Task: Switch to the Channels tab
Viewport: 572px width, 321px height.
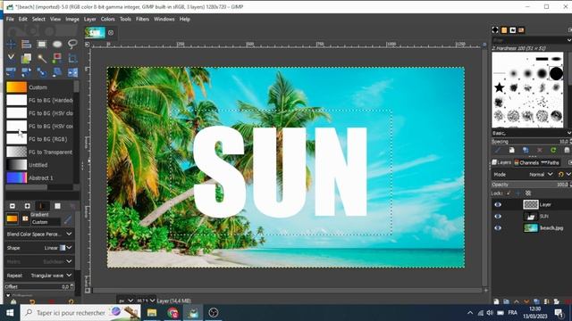Action: pos(526,162)
